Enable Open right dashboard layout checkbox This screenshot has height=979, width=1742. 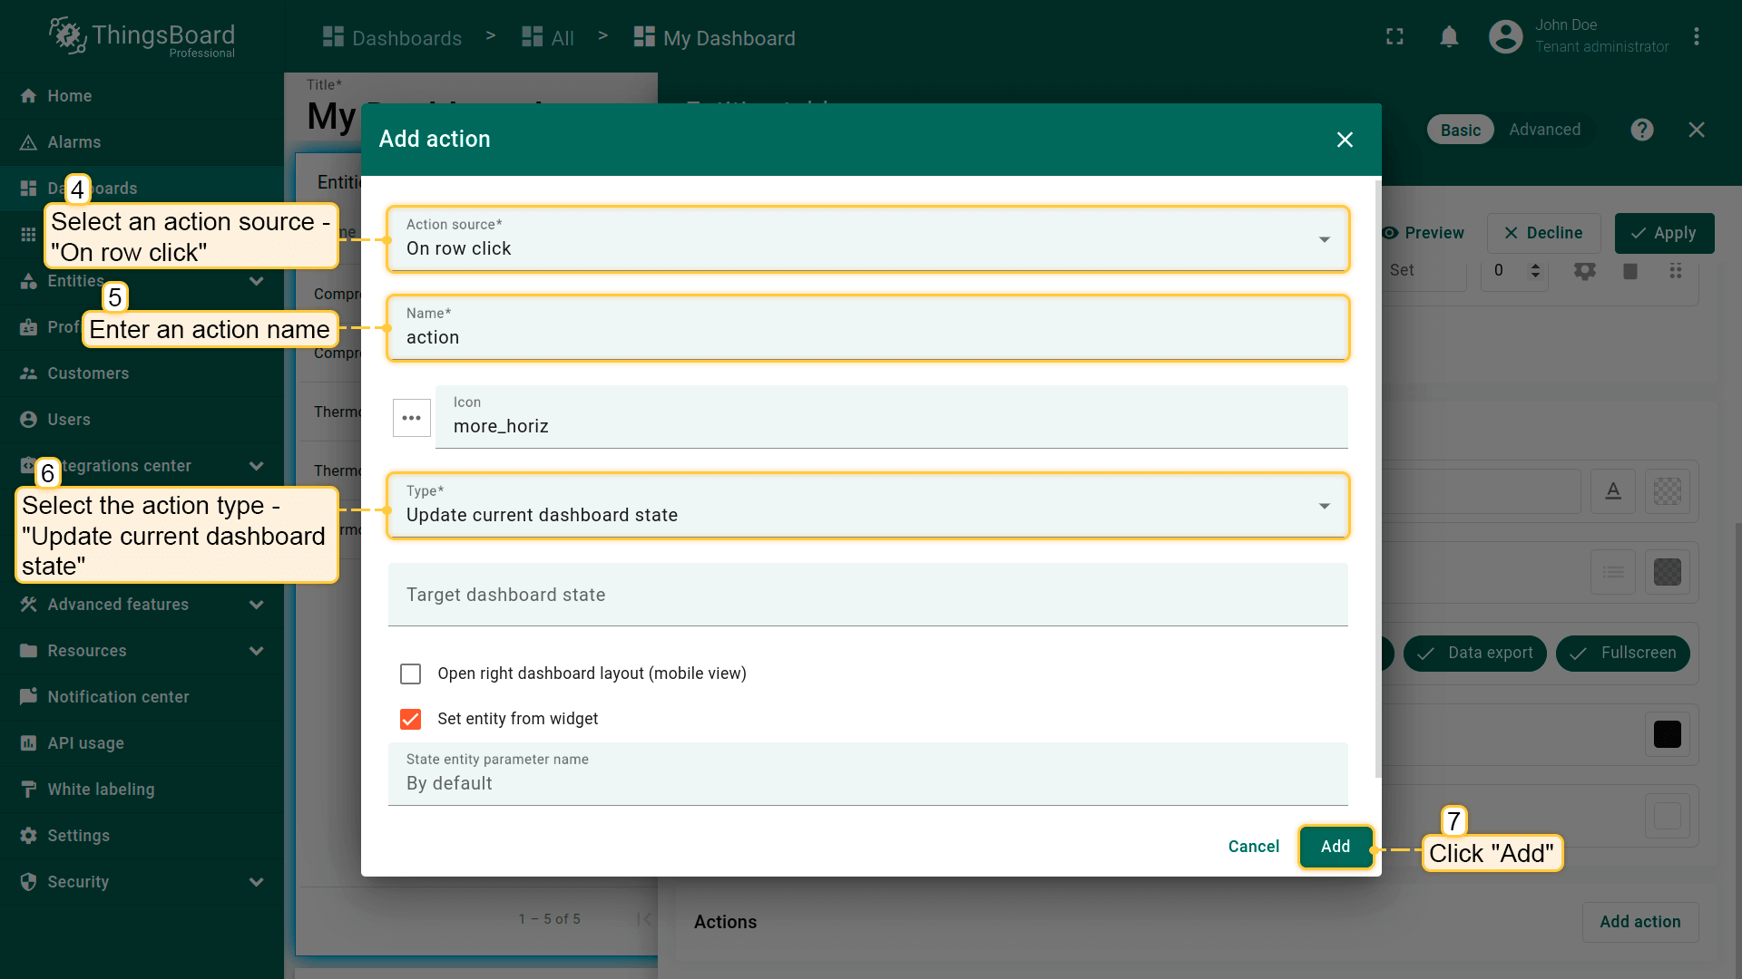[x=411, y=674]
